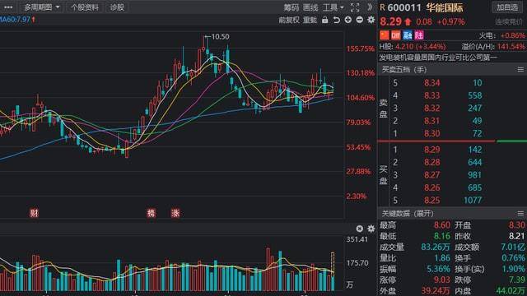This screenshot has width=527, height=296.
Task: Open 买卖五档 panel menu icon
Action: pos(520,69)
